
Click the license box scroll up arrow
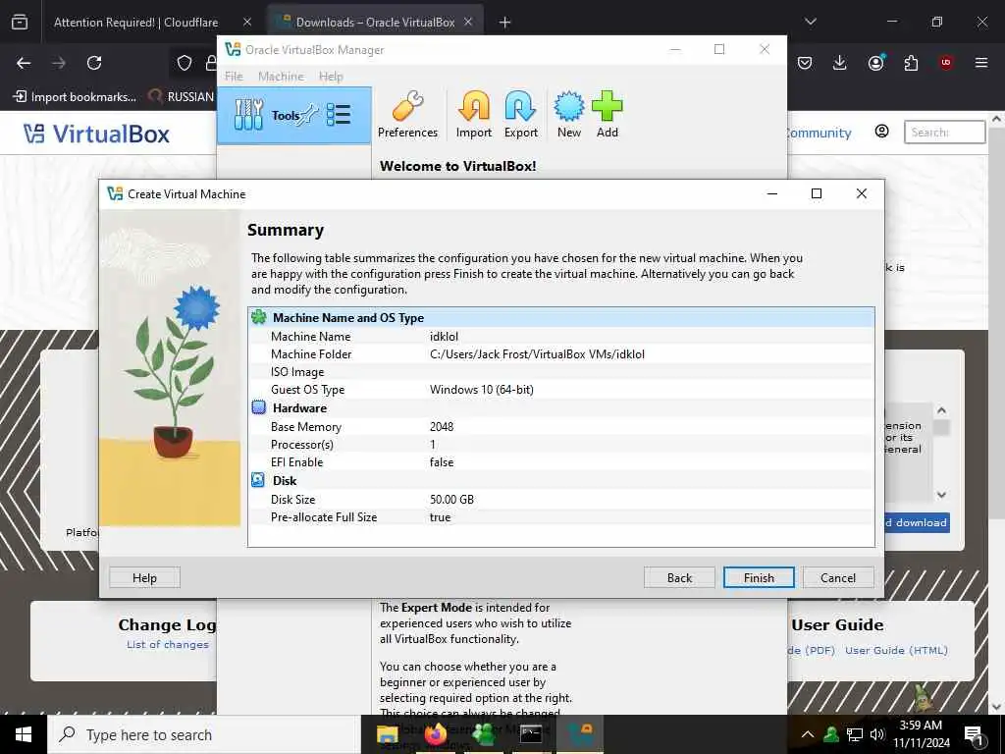tap(941, 410)
